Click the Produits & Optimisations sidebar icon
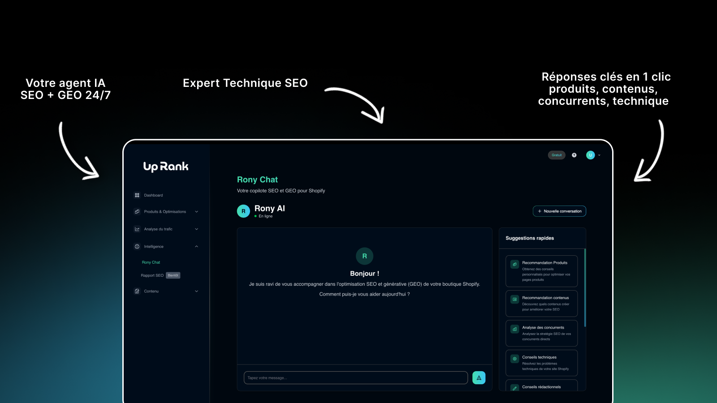The image size is (717, 403). (137, 211)
